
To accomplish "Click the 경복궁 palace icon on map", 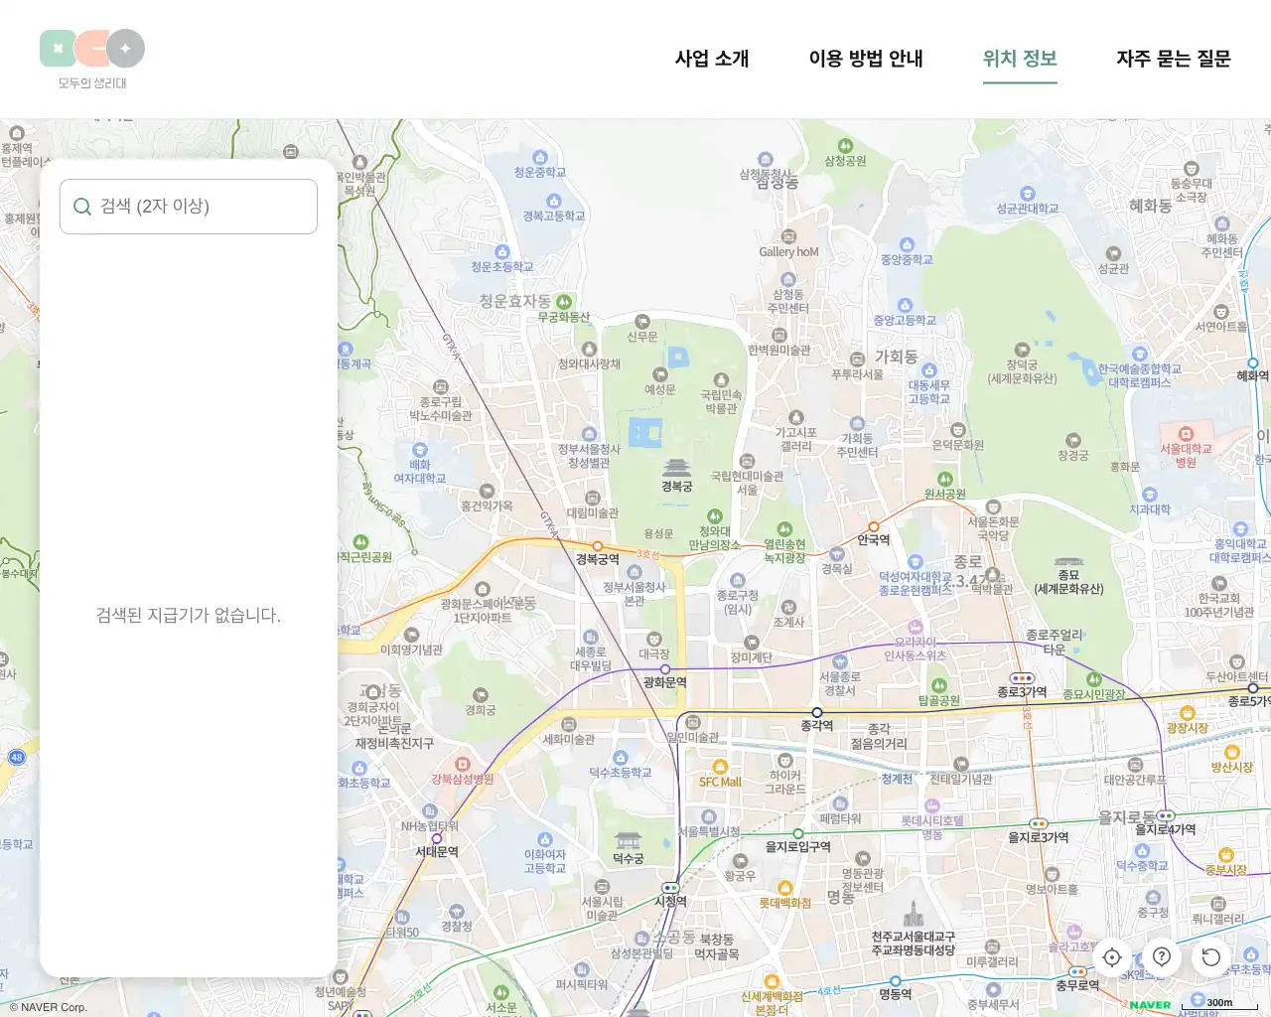I will 676,468.
